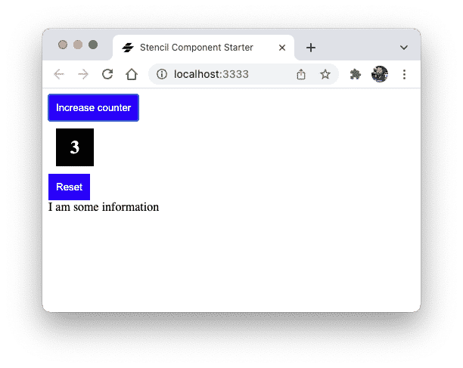The image size is (463, 368).
Task: Bookmark this page with the star icon
Action: coord(325,74)
